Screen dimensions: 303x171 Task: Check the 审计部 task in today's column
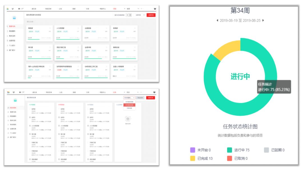point(30,134)
